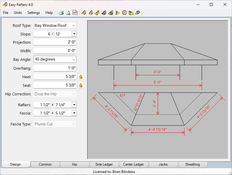Click the Overhang input field

[55, 68]
